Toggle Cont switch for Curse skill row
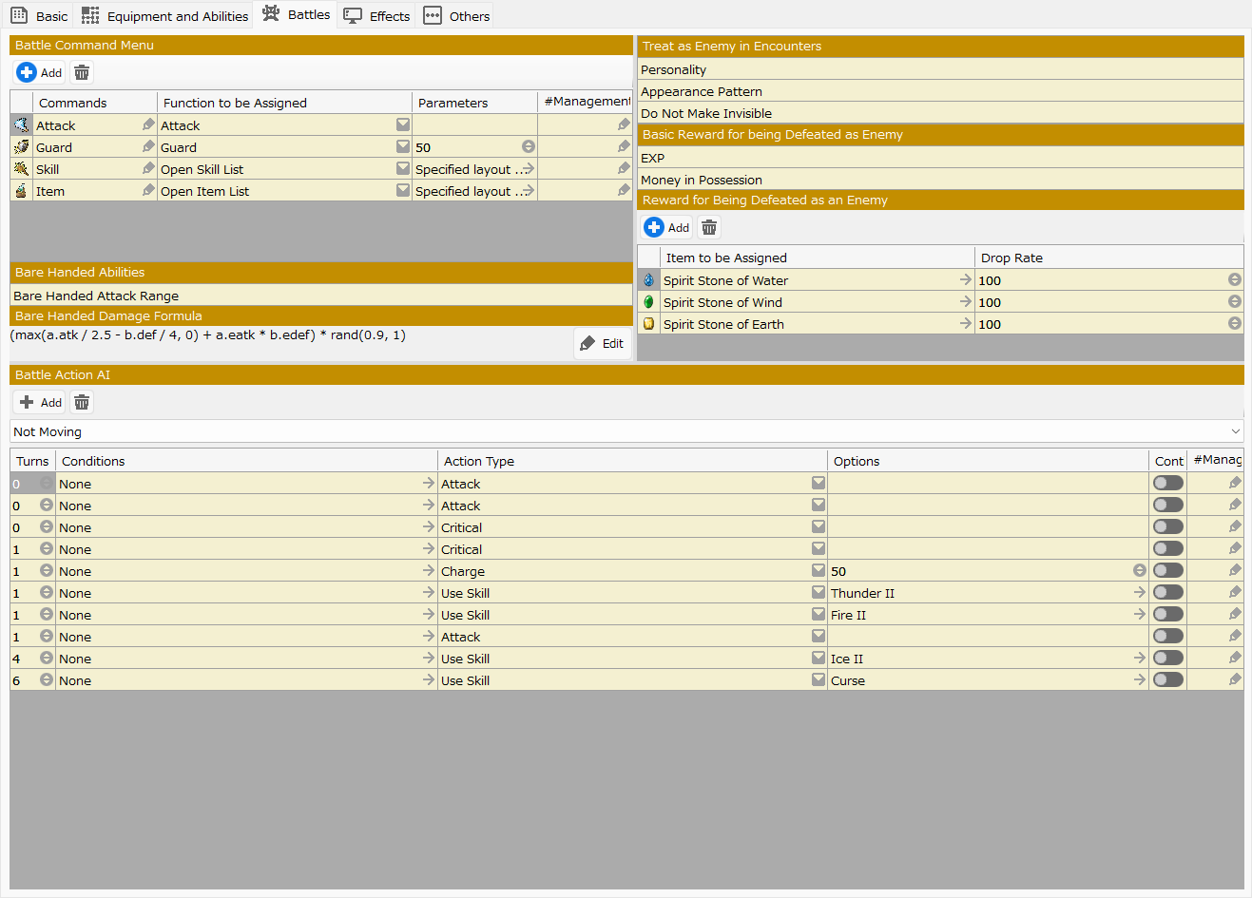Viewport: 1252px width, 898px height. 1167,680
